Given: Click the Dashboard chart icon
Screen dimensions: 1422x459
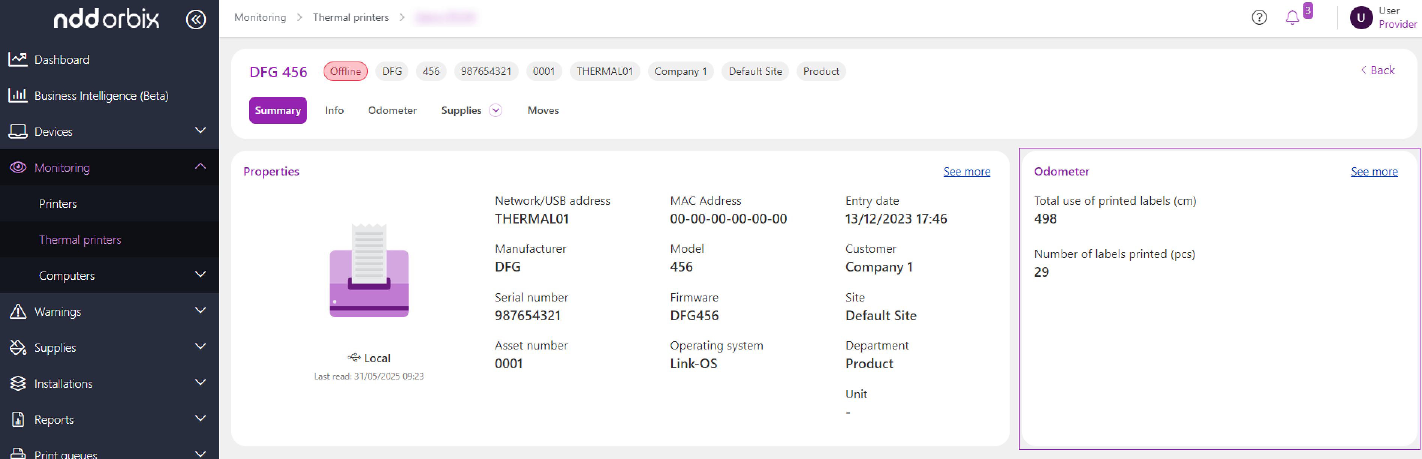Looking at the screenshot, I should pyautogui.click(x=18, y=59).
